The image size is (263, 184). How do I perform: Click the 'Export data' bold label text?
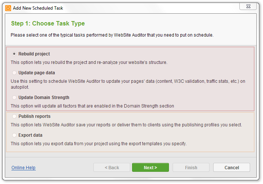[30, 135]
